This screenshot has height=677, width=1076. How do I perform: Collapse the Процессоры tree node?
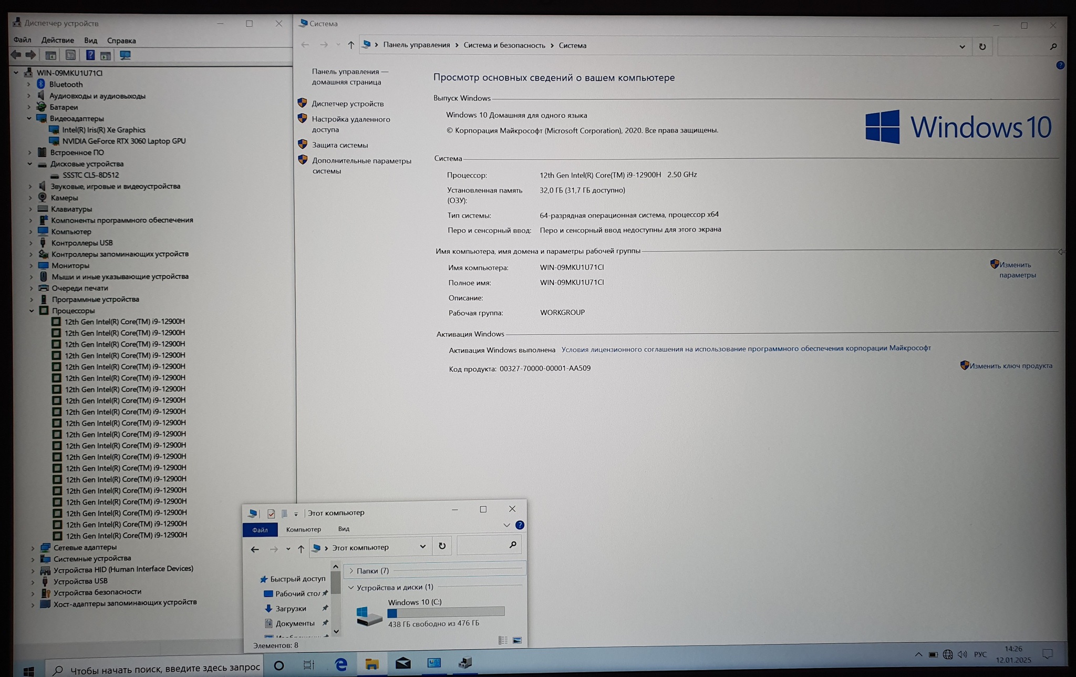click(32, 311)
